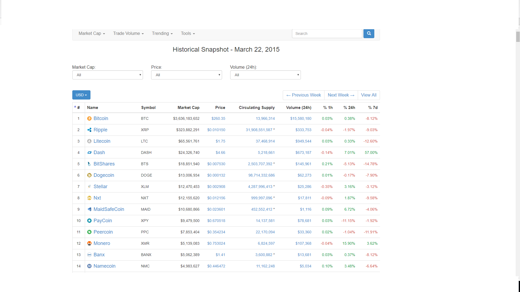Screen dimensions: 520x292
Task: Sort table by % 7d column
Action: pyautogui.click(x=373, y=108)
